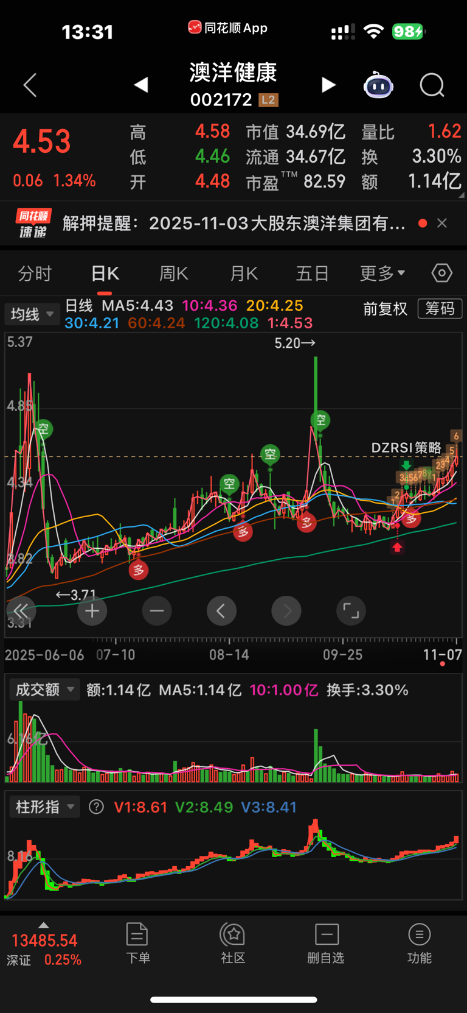
Task: Jump to earliest data with double-left arrow
Action: coord(21,611)
